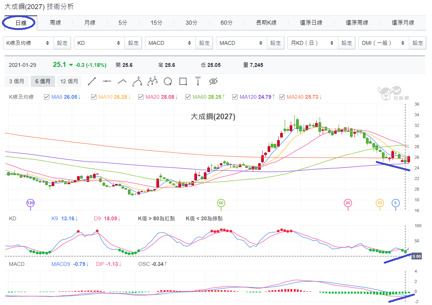Select the horizontal line drawing tool
The width and height of the screenshot is (432, 305).
pyautogui.click(x=107, y=81)
